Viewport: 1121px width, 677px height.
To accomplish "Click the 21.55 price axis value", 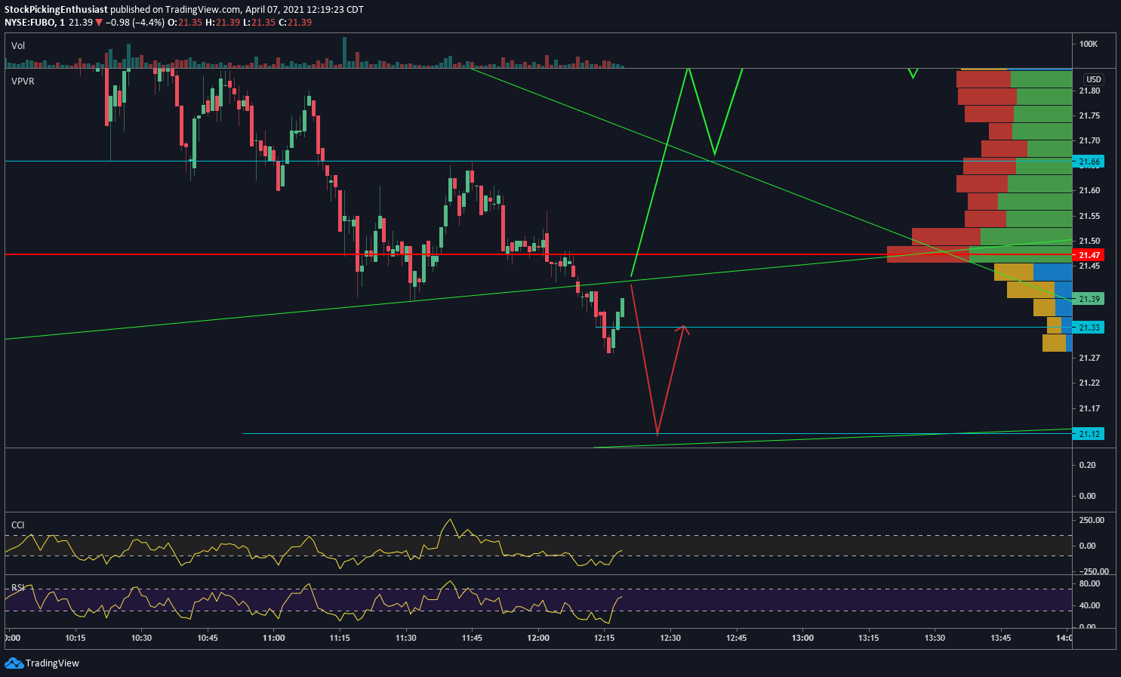I will pyautogui.click(x=1089, y=216).
